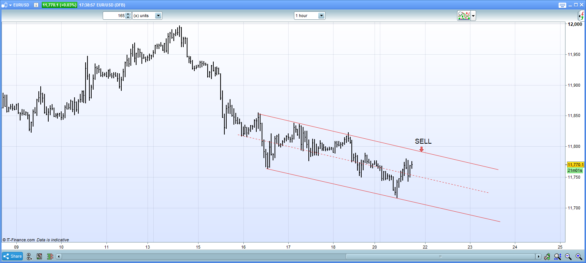The width and height of the screenshot is (586, 263).
Task: Zoom out the chart
Action: click(568, 257)
